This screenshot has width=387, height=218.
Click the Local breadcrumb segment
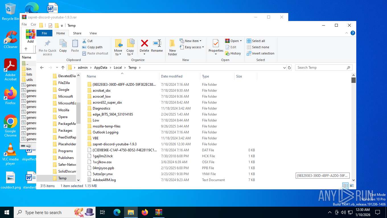[x=118, y=68]
